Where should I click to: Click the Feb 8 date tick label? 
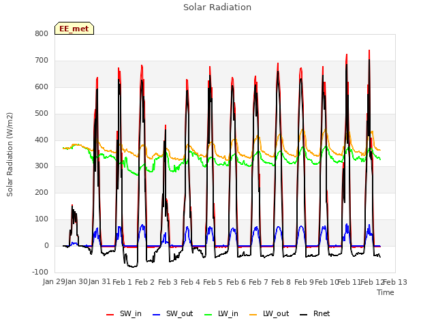281,282
